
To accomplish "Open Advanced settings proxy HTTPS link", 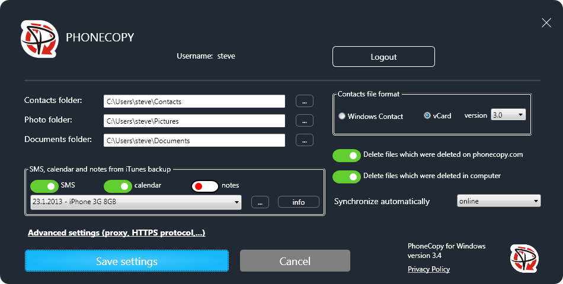I will pos(116,233).
